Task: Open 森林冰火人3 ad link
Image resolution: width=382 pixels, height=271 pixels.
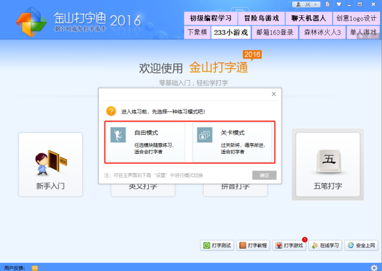Action: tap(322, 32)
